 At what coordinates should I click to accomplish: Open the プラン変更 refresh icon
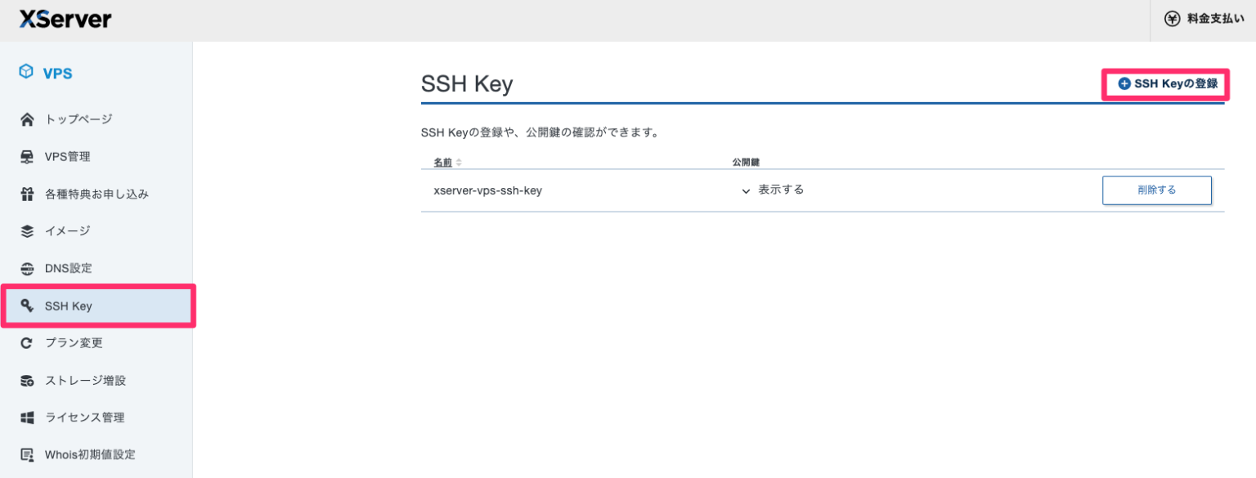27,342
